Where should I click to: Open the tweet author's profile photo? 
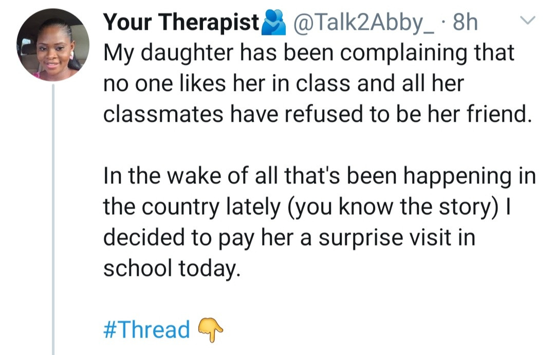click(x=53, y=45)
